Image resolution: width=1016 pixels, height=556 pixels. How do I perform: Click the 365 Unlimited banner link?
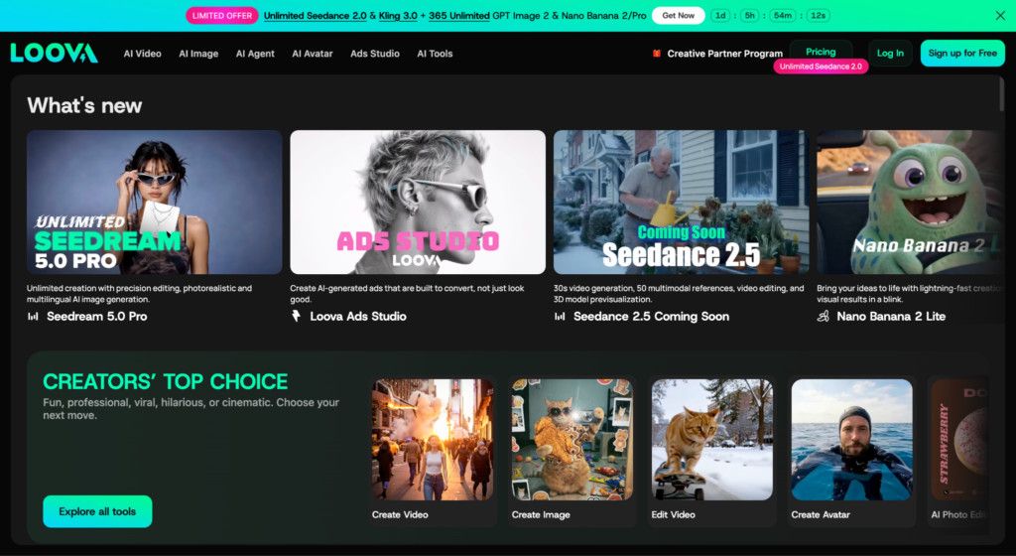click(x=458, y=16)
